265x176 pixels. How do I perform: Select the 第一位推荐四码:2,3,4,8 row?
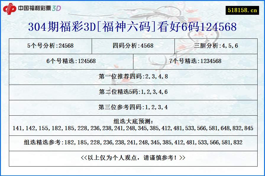tap(132, 77)
